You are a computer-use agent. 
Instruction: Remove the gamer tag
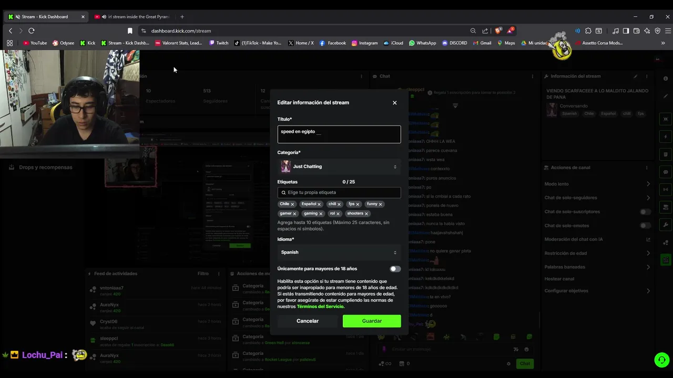pos(294,214)
